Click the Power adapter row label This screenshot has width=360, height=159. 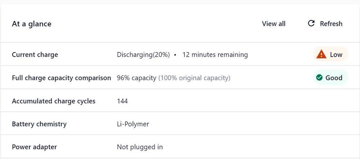coord(34,147)
